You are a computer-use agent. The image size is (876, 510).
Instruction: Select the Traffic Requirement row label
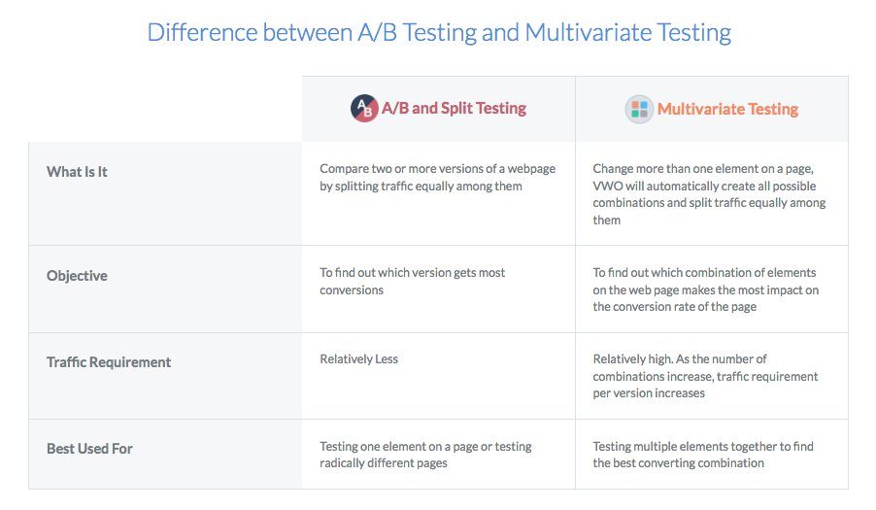point(109,362)
